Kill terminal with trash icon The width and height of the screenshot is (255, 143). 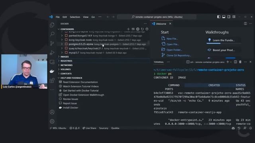240,62
